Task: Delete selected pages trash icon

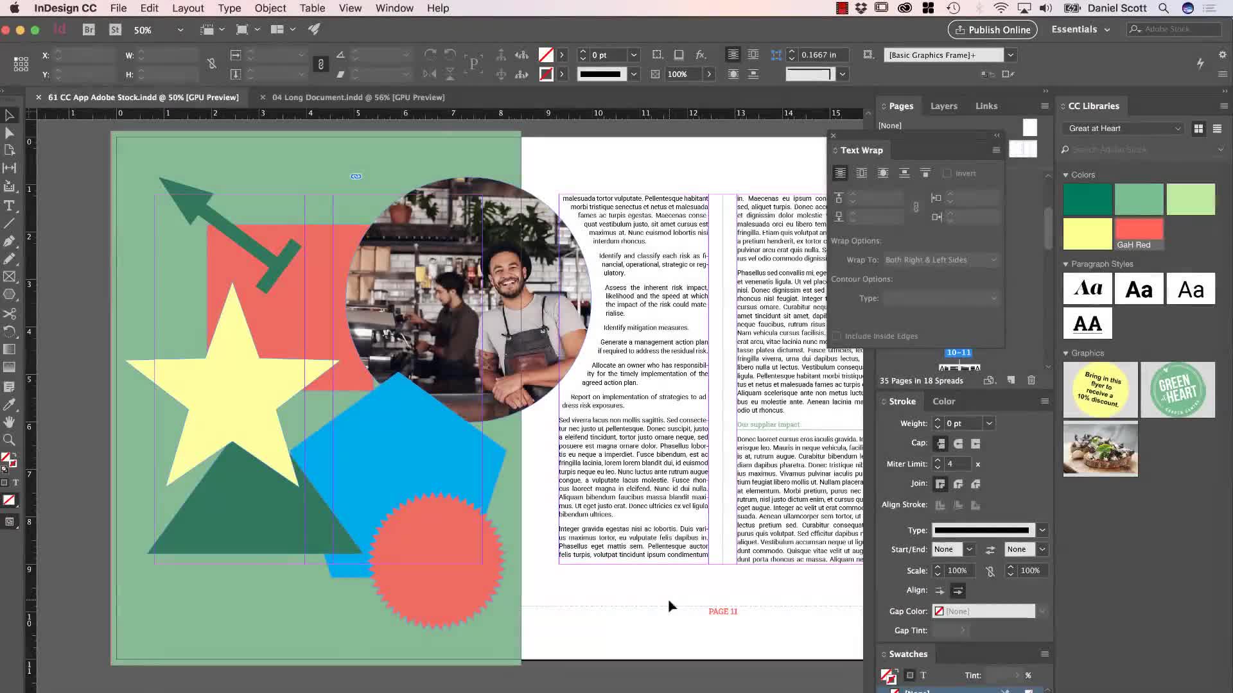Action: coord(1031,381)
